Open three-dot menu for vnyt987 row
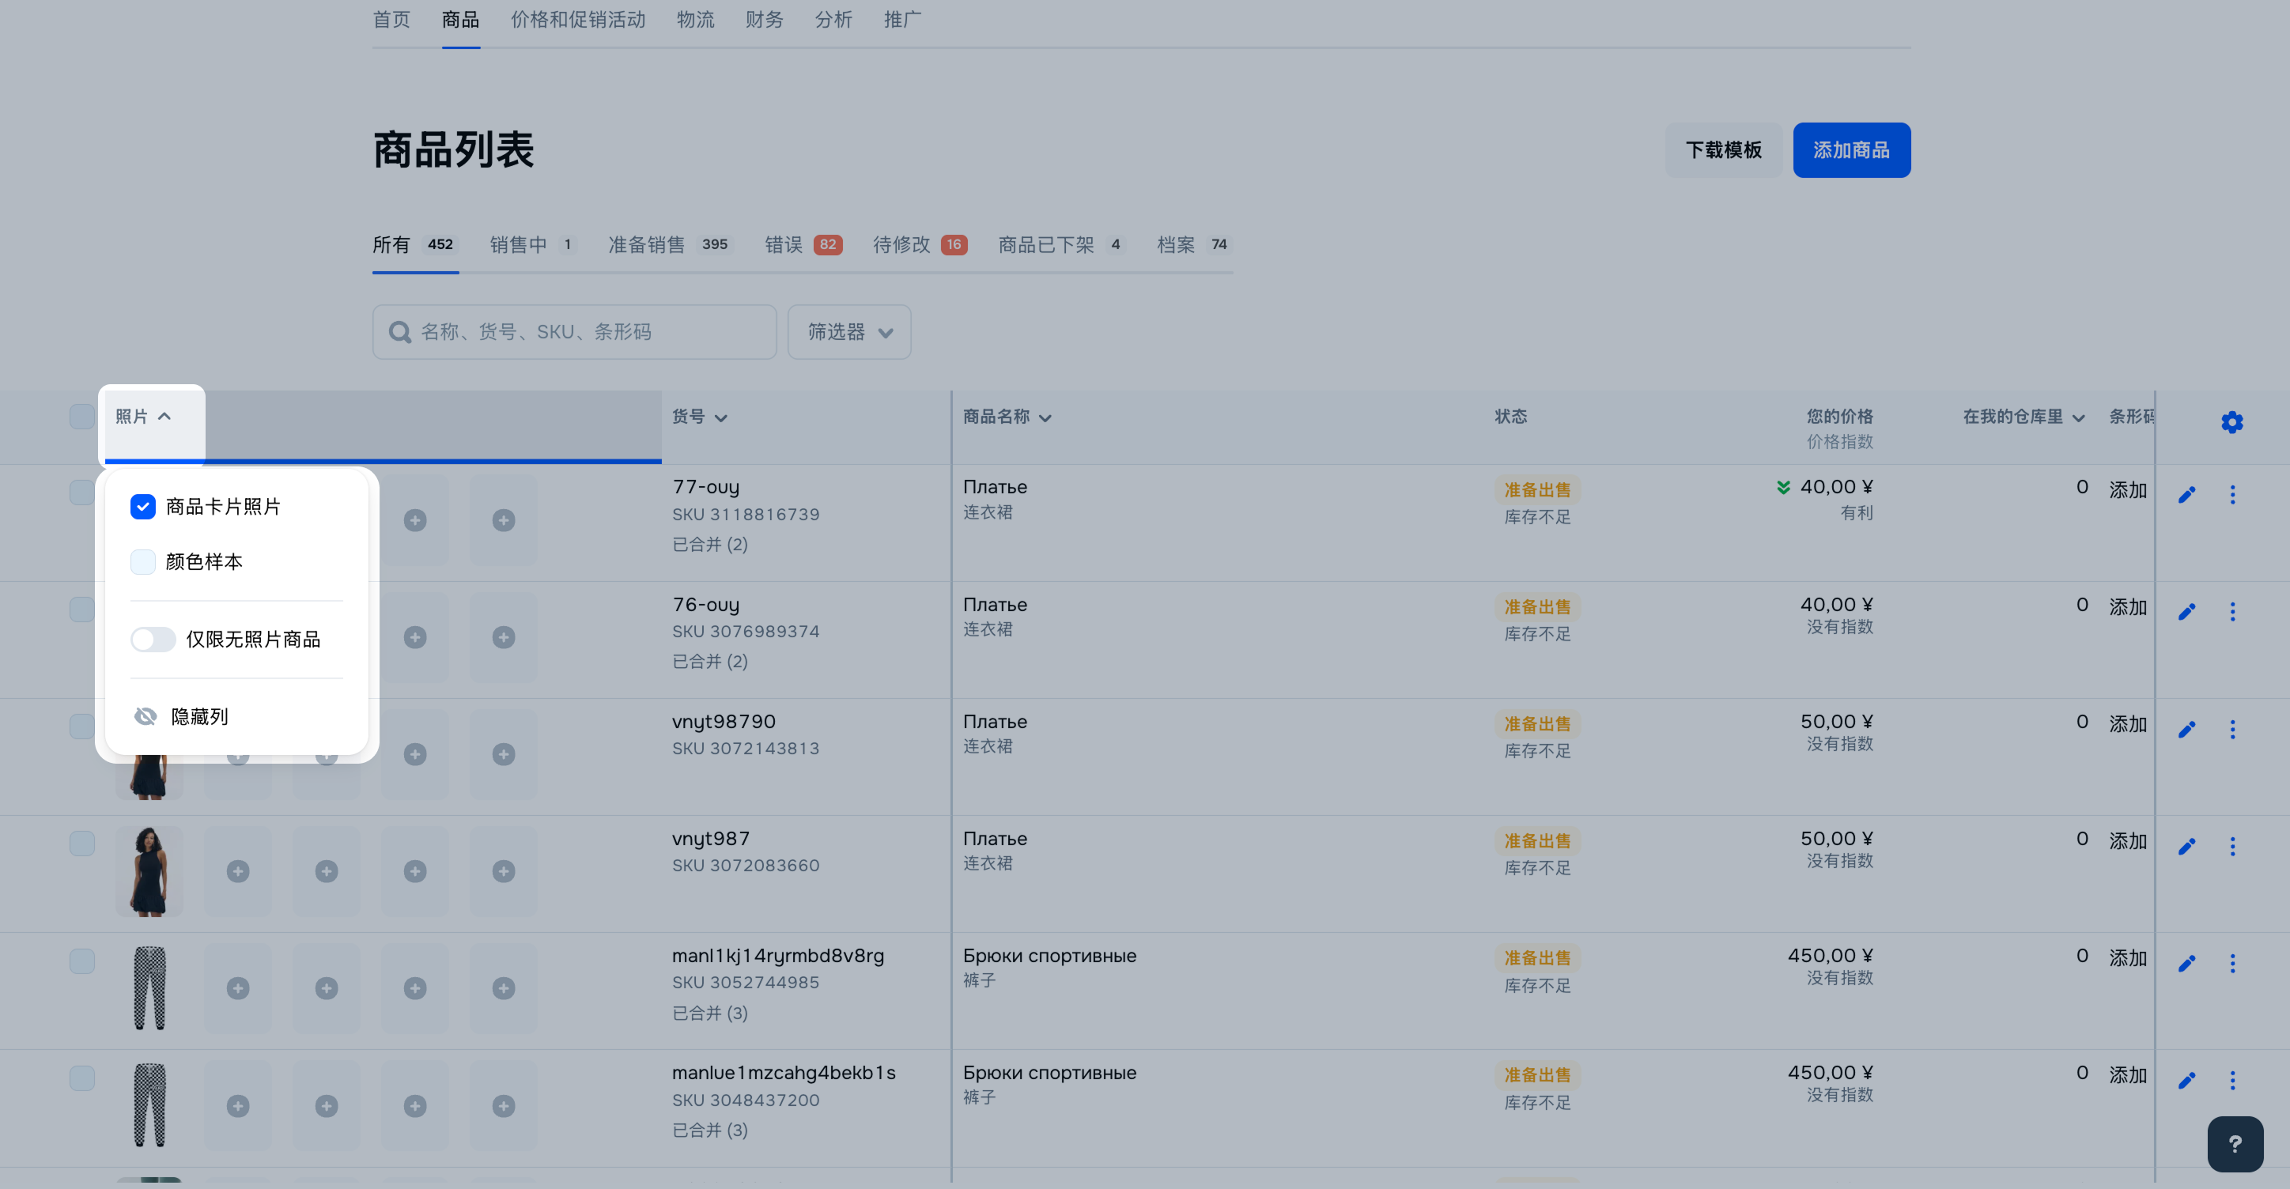The image size is (2290, 1189). (x=2231, y=846)
